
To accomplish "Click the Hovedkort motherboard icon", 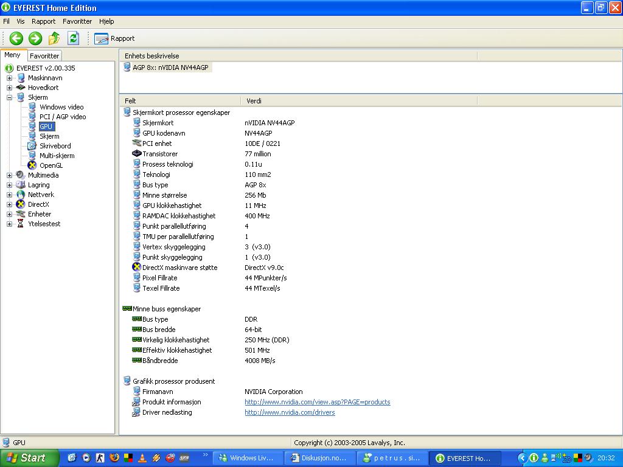I will (x=21, y=88).
